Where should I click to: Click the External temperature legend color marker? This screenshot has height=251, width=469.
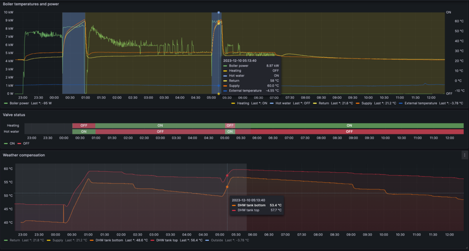click(400, 103)
